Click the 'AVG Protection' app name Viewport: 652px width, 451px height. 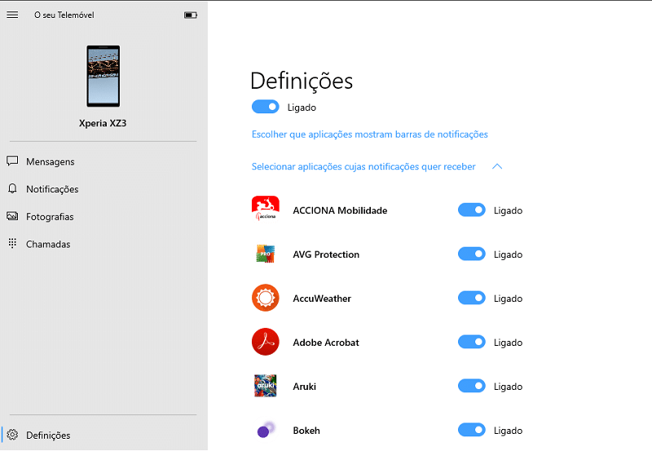click(326, 254)
